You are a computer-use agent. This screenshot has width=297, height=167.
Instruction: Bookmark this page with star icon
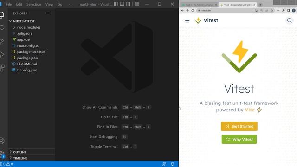[272, 10]
